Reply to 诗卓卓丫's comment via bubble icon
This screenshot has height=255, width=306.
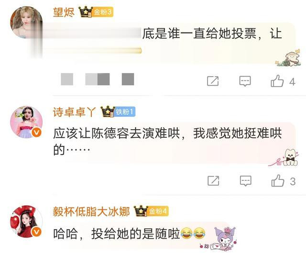pyautogui.click(x=245, y=181)
